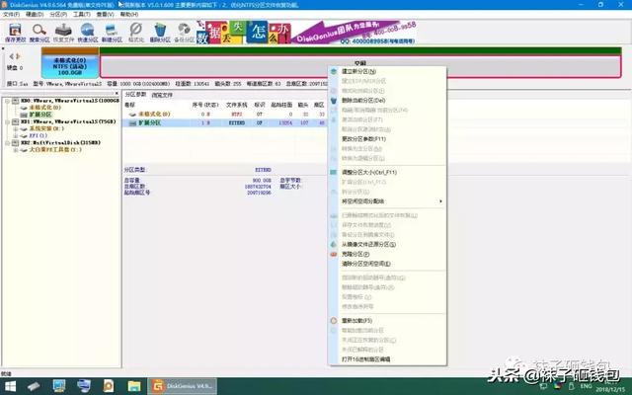Open the Windows Start menu
This screenshot has height=395, width=632.
tap(10, 386)
